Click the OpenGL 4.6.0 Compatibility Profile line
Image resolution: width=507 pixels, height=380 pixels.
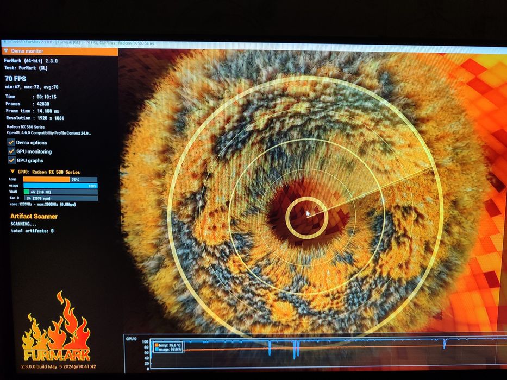click(49, 133)
